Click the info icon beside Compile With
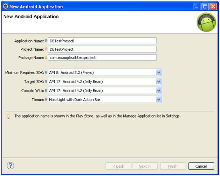 [x=46, y=90]
